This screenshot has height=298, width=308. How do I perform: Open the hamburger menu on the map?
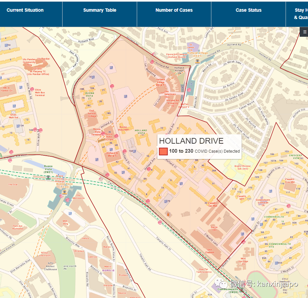[304, 32]
